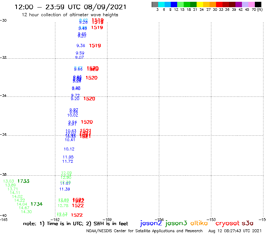The width and height of the screenshot is (266, 234).
Task: Select the timestamp 'Aug 12 08:27:43 UTC 2021'
Action: (x=235, y=231)
